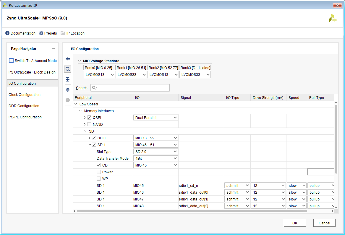This screenshot has height=235, width=345.
Task: Click the Cancel button
Action: coord(324,223)
